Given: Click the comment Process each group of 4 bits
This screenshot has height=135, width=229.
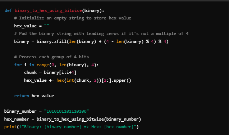Looking at the screenshot, I should pyautogui.click(x=51, y=57).
